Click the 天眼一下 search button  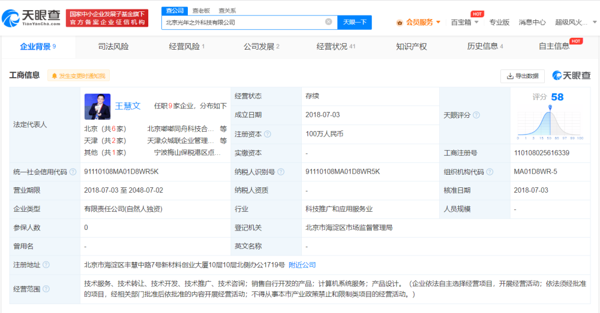coord(355,22)
